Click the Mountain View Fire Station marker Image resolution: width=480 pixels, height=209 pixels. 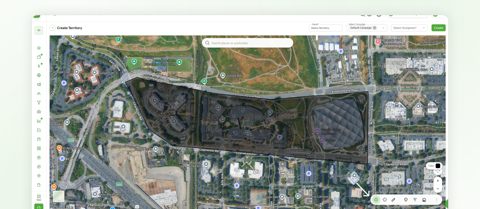point(378,42)
